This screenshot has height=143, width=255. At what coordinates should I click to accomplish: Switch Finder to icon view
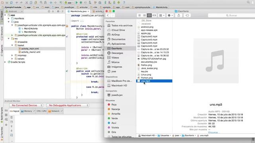[x=139, y=15]
